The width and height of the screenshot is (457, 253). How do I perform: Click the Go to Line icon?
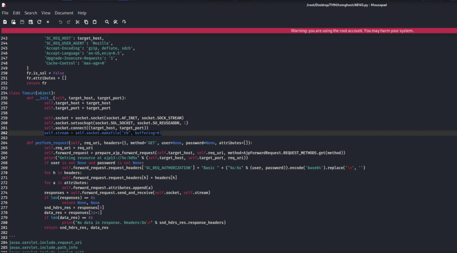click(124, 22)
